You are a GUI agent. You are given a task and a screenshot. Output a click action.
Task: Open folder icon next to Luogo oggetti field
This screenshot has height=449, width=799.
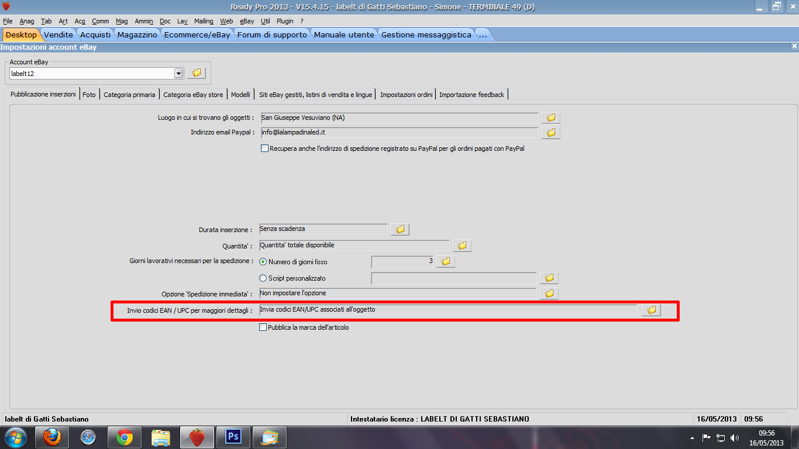[x=551, y=118]
